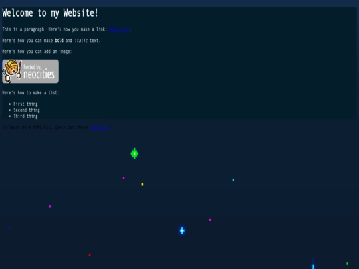Click the small yellow pixel dot

coord(142,185)
